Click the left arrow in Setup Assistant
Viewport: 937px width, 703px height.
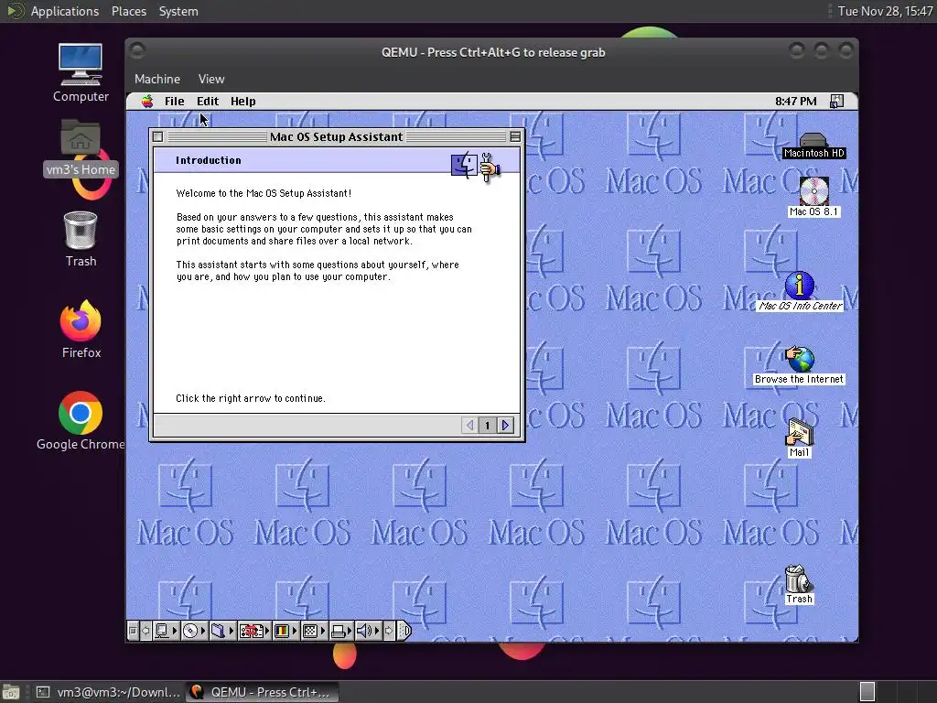469,425
